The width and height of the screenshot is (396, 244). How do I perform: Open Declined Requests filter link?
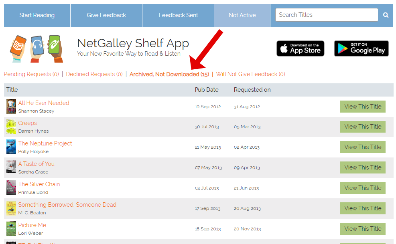(x=94, y=74)
